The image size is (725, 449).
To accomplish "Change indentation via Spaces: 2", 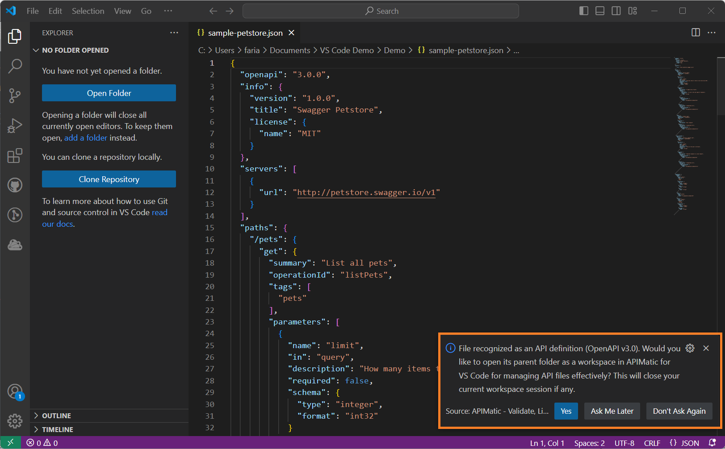I will [589, 443].
